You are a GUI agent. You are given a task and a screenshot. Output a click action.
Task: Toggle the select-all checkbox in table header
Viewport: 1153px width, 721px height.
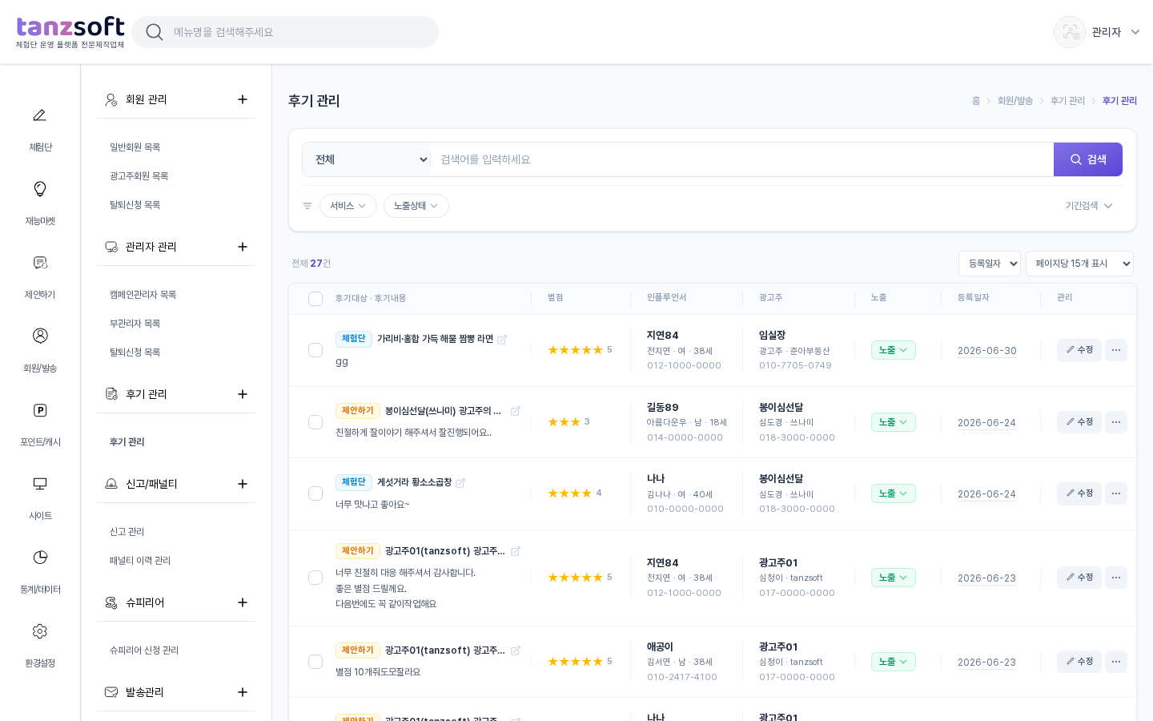(x=315, y=299)
